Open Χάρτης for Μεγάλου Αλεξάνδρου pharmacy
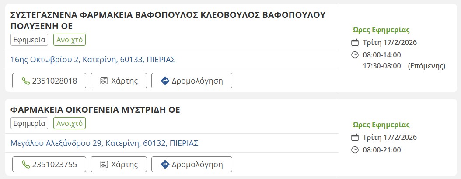 coord(119,165)
